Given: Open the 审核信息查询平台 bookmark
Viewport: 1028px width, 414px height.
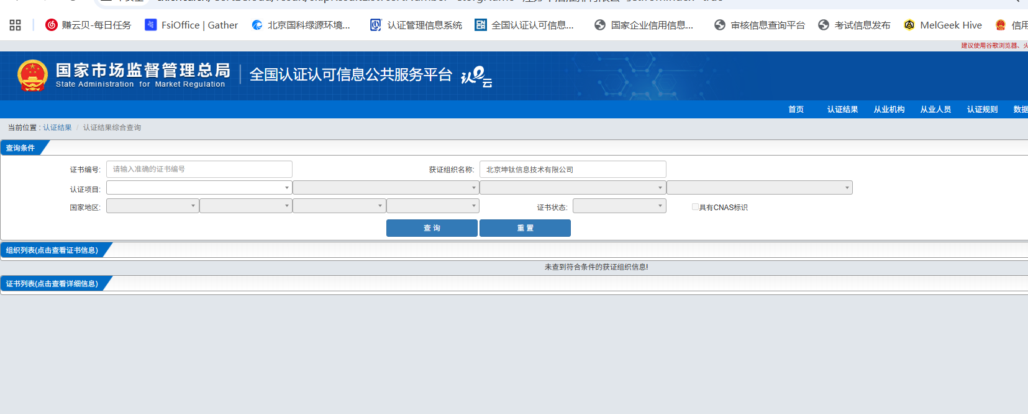Looking at the screenshot, I should (x=760, y=25).
